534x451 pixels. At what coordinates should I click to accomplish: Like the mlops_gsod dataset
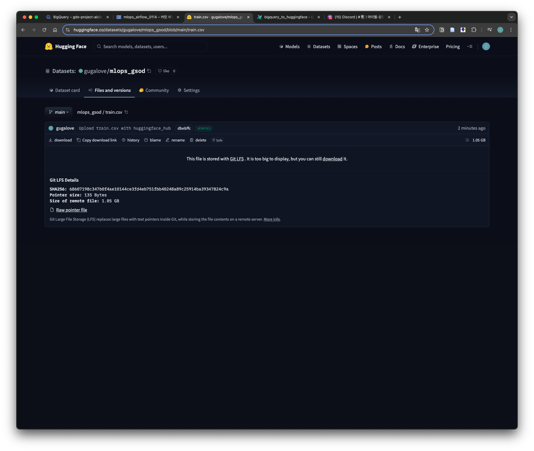point(164,71)
